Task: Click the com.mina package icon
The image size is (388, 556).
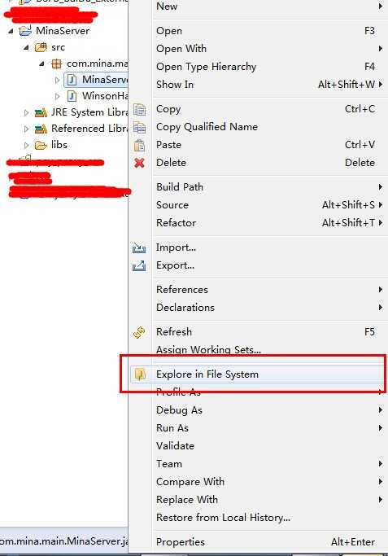Action: click(56, 63)
